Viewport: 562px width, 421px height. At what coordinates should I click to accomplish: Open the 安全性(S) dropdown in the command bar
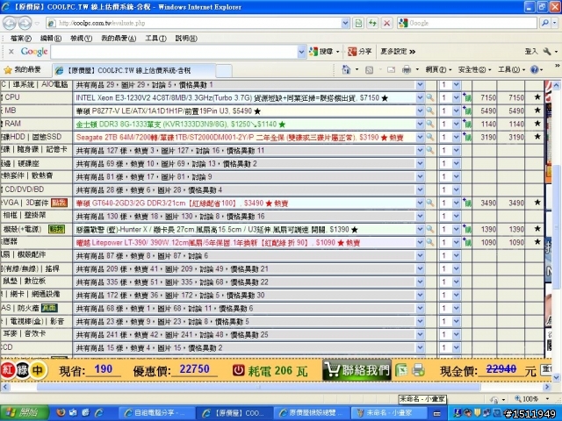pyautogui.click(x=474, y=69)
